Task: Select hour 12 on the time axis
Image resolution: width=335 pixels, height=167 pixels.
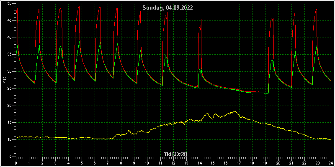Action: [x=173, y=163]
